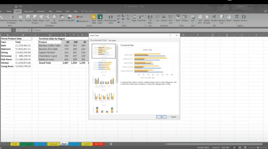The image size is (268, 149).
Task: Click the Slicer filter icon
Action: (178, 18)
